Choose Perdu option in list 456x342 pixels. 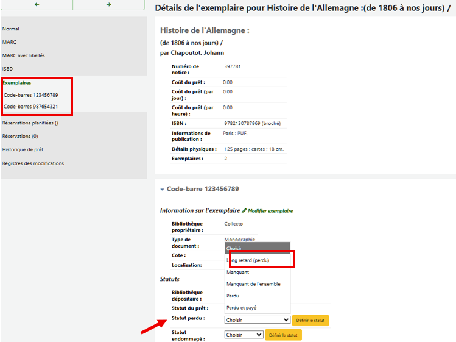[258, 296]
